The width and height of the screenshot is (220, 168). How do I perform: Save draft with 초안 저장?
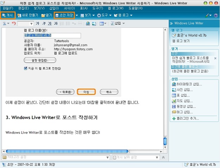[x=64, y=15]
